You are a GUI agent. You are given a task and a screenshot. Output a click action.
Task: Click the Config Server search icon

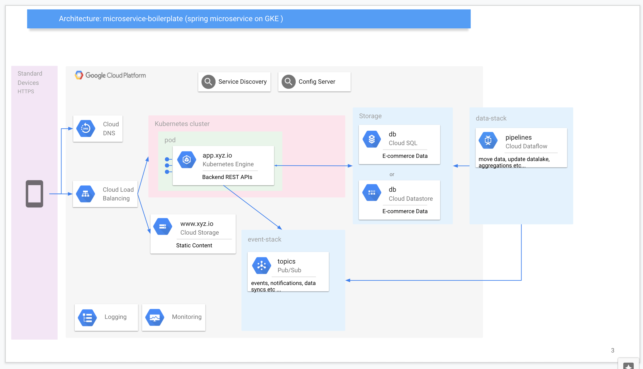pos(288,82)
